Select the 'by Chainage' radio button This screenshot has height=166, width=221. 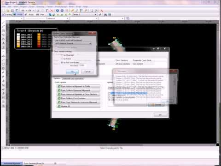click(x=62, y=55)
